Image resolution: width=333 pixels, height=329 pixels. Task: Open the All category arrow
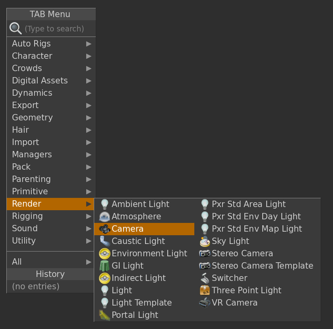click(x=89, y=262)
